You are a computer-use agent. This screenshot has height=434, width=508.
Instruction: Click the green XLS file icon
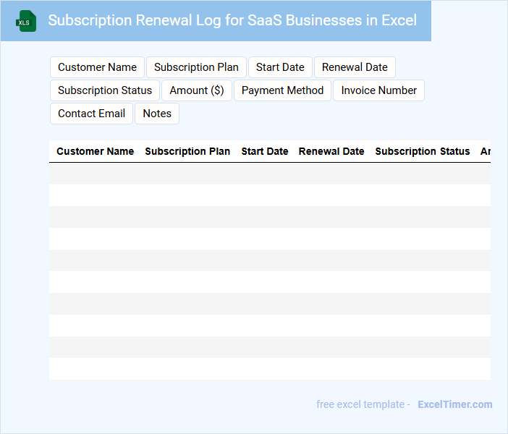coord(26,21)
